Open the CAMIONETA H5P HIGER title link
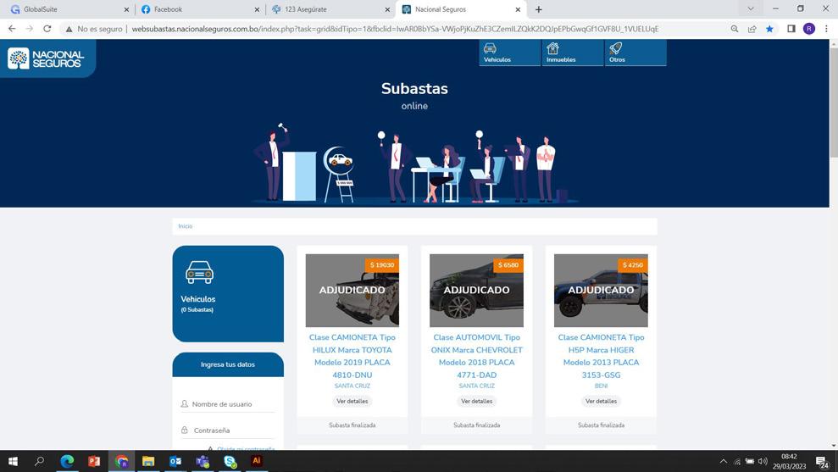The width and height of the screenshot is (838, 472). [601, 356]
